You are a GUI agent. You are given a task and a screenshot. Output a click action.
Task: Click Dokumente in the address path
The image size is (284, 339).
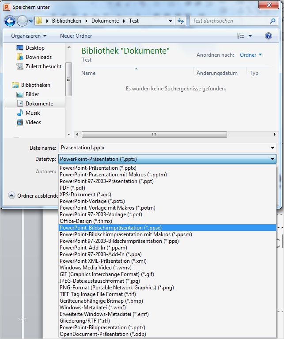tap(105, 21)
